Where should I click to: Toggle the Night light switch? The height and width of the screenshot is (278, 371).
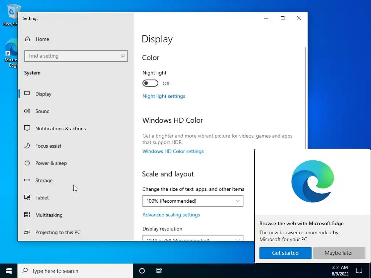tap(150, 83)
